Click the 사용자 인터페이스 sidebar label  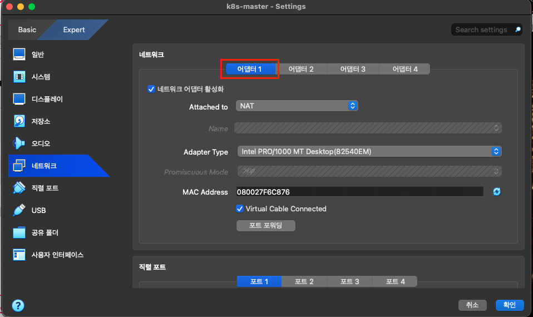point(57,255)
